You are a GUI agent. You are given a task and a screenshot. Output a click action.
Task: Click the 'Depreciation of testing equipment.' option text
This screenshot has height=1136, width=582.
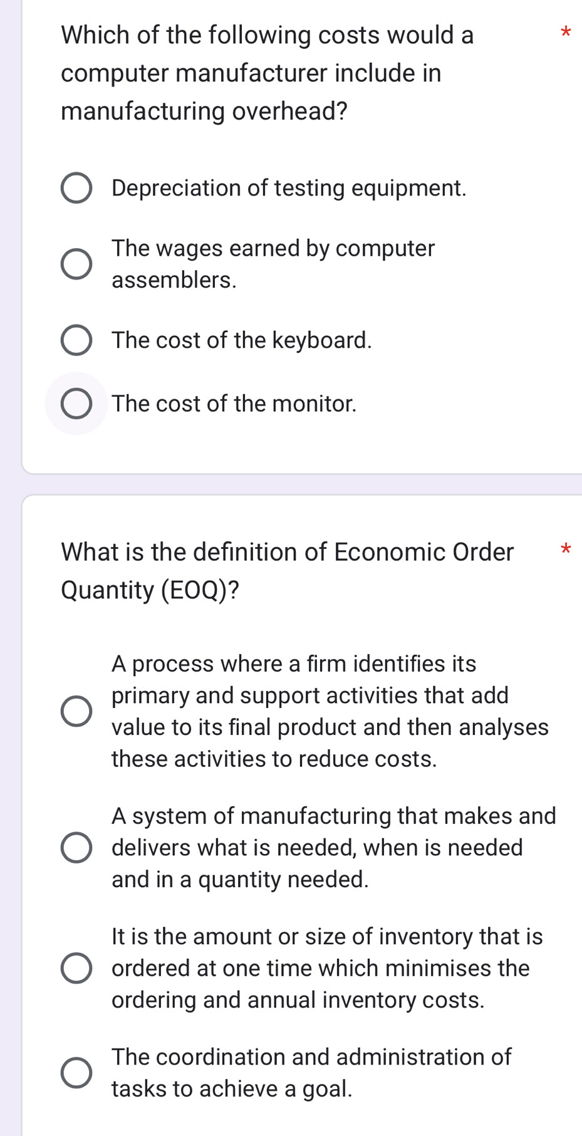(x=289, y=188)
